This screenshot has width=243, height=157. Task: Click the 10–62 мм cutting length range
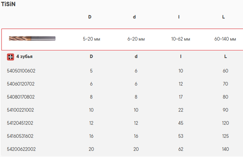point(181,39)
